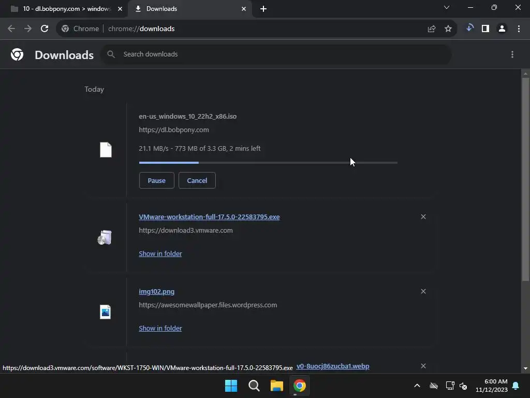Screen dimensions: 530x398
Task: Click the download speed and time-left status text
Action: (x=199, y=149)
